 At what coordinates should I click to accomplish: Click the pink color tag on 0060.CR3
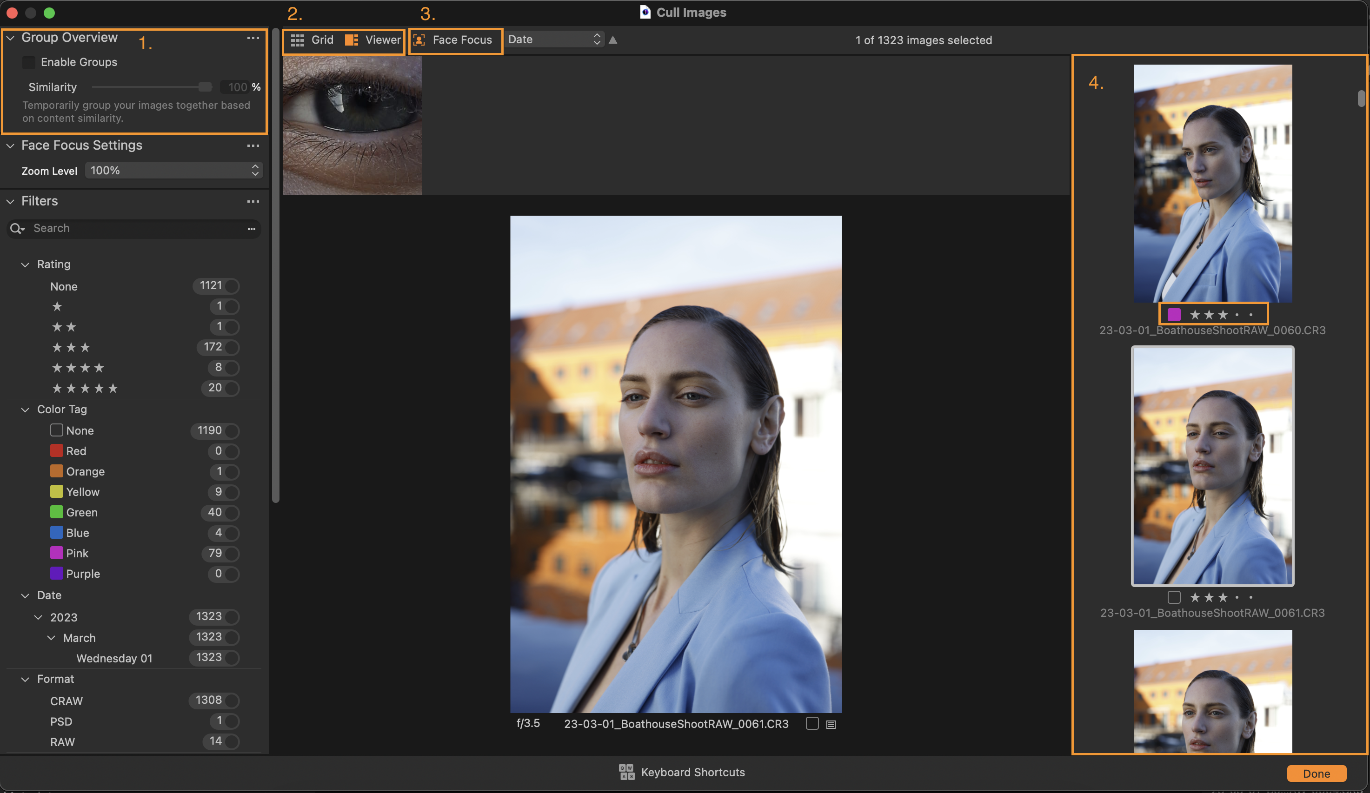point(1174,315)
